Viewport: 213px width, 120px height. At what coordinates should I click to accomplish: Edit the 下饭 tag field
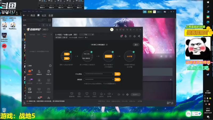87,35
